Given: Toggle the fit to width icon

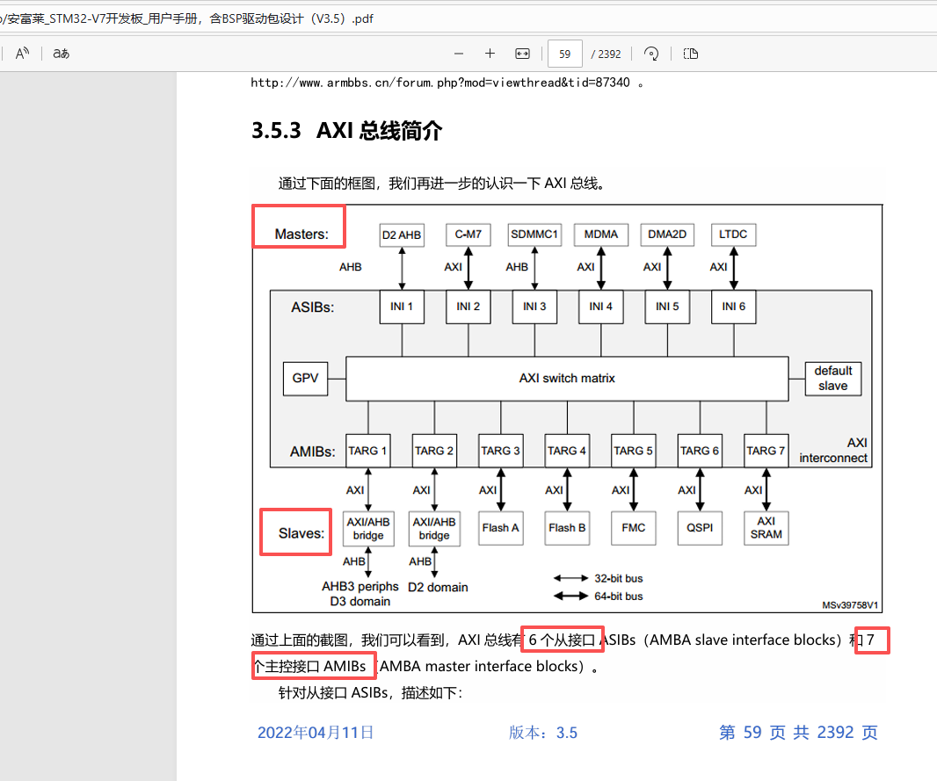Looking at the screenshot, I should coord(522,54).
